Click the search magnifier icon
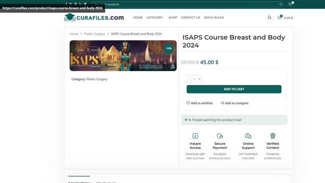Viewport: 325px width, 183px height. tap(281, 4)
